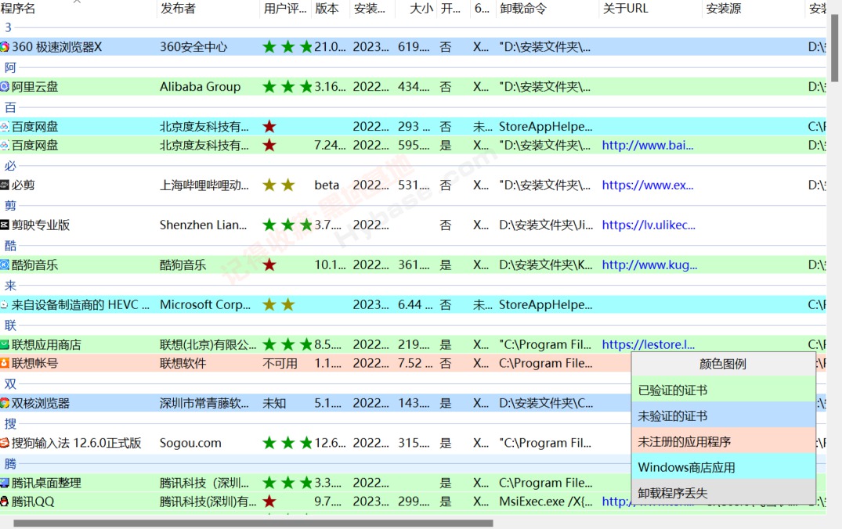The height and width of the screenshot is (529, 842).
Task: Select the 360 极速浏览器X row name
Action: pos(56,47)
